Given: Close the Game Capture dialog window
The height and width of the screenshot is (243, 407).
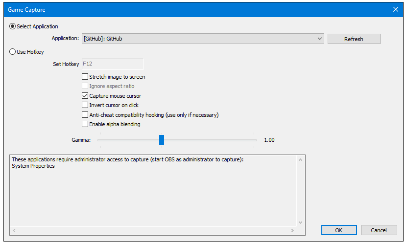Looking at the screenshot, I should click(x=396, y=10).
